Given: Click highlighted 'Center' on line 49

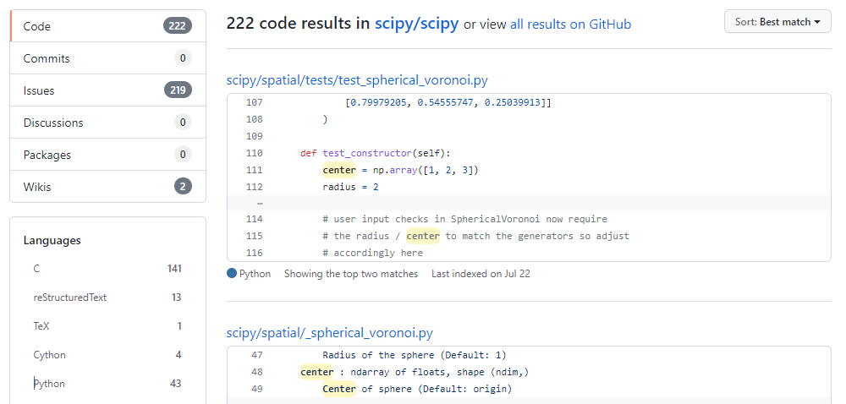Looking at the screenshot, I should pyautogui.click(x=339, y=389).
